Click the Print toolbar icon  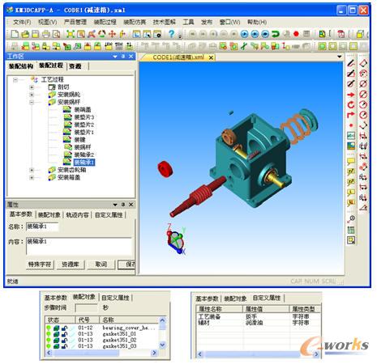tap(46, 34)
